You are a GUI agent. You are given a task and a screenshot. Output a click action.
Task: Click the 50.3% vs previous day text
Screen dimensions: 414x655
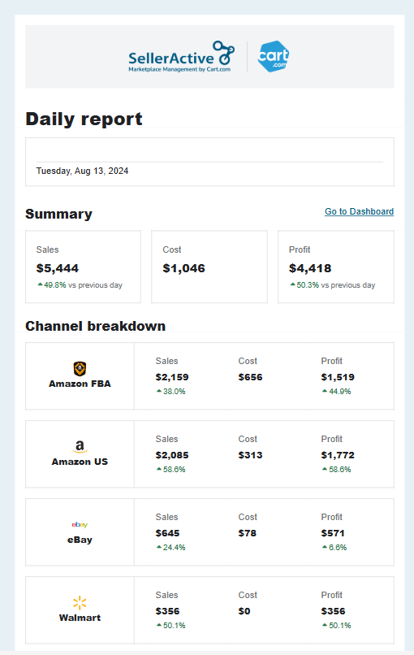point(333,285)
